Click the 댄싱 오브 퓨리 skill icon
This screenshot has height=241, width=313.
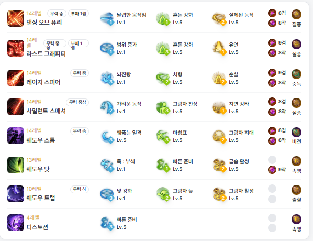pos(16,18)
